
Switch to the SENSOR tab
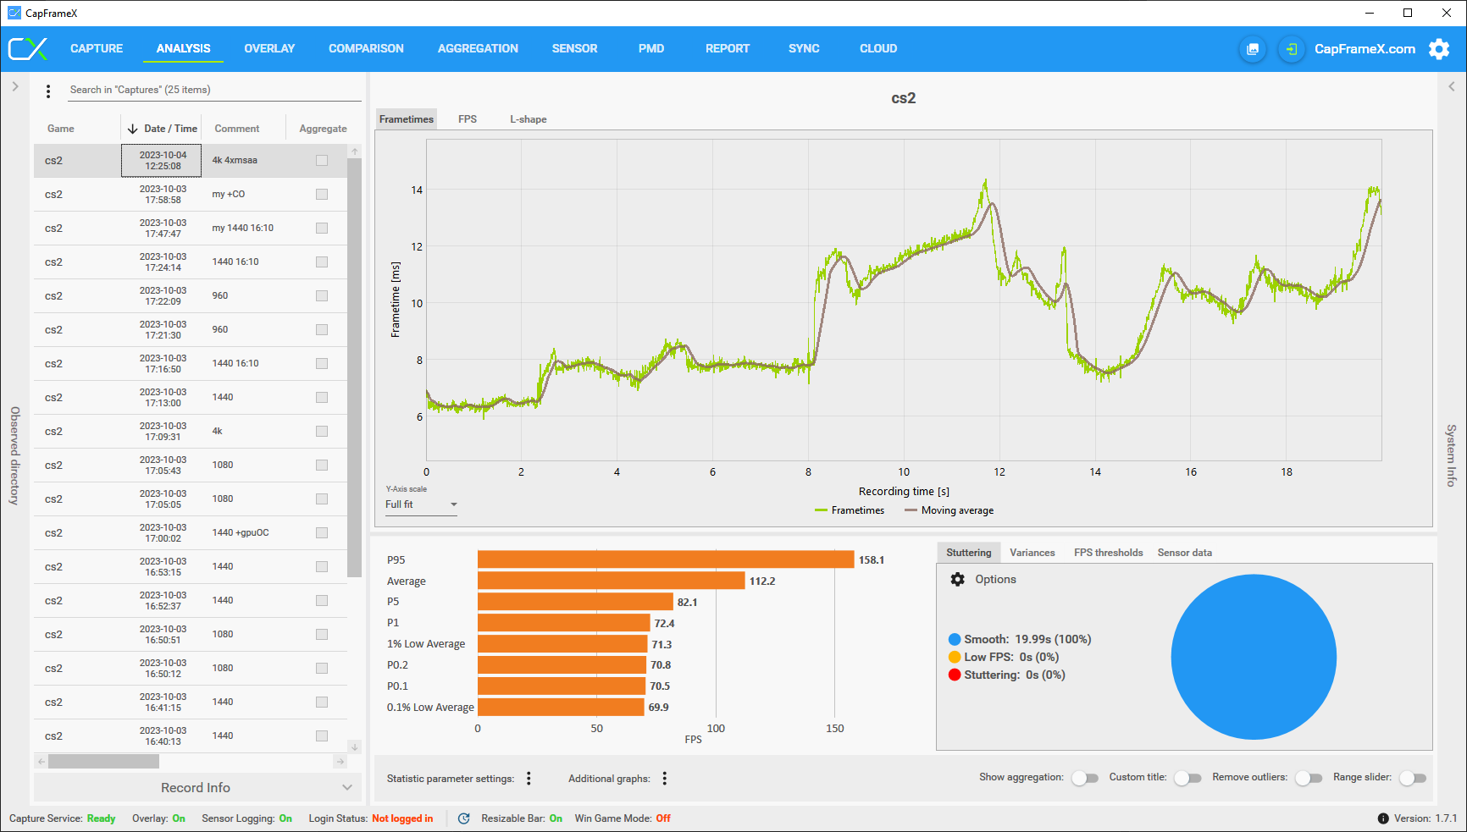tap(574, 49)
